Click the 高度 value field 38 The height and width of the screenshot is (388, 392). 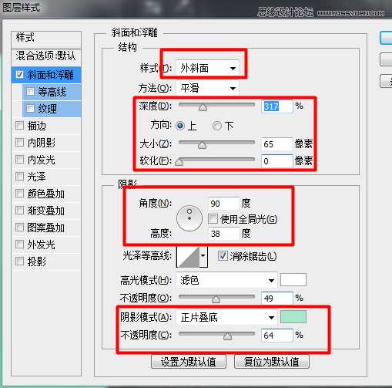[224, 234]
